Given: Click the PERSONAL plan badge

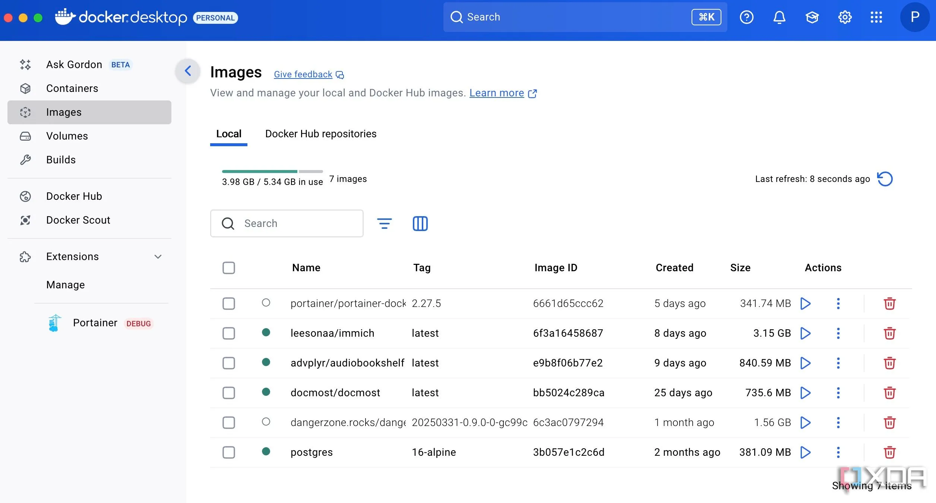Looking at the screenshot, I should (x=215, y=18).
